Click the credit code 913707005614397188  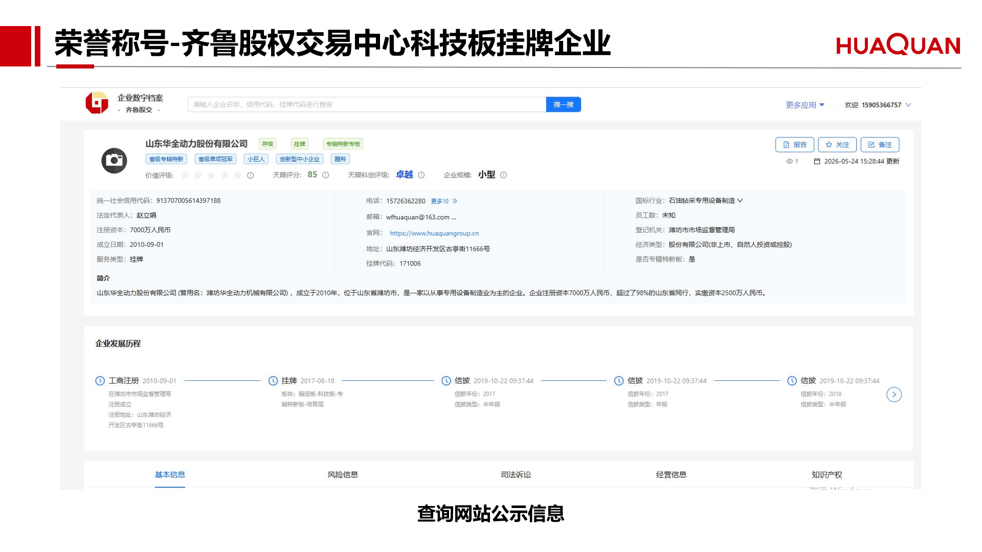(x=188, y=201)
